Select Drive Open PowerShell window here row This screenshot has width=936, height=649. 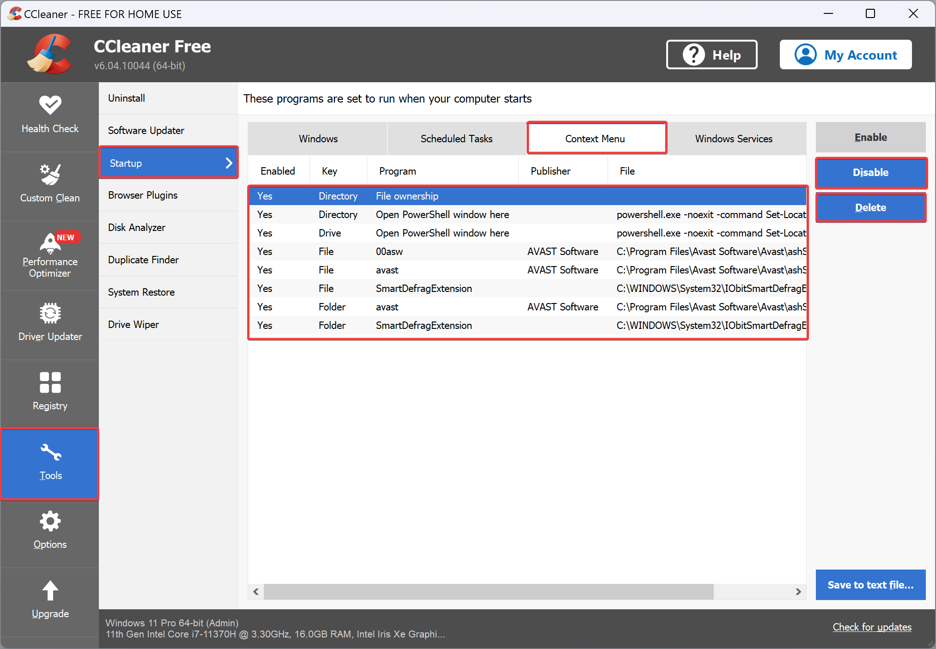pos(528,233)
